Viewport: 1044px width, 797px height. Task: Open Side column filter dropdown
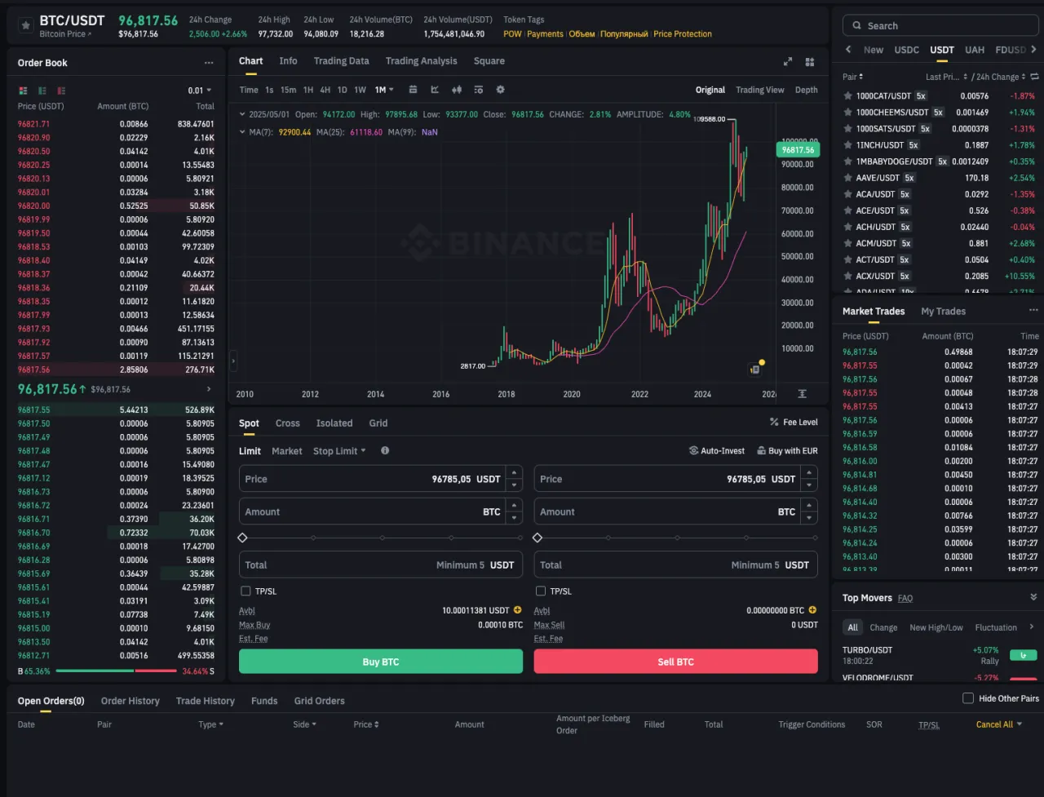(x=304, y=724)
